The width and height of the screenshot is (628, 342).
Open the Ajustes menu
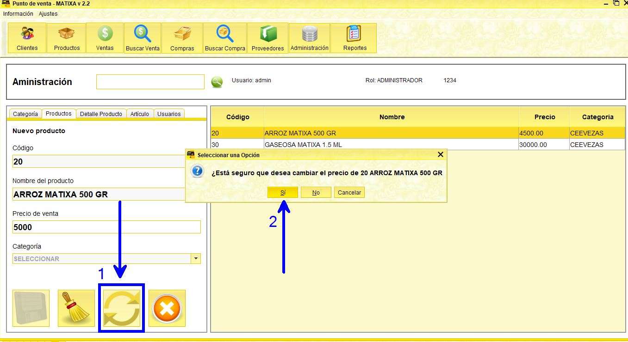click(x=48, y=14)
